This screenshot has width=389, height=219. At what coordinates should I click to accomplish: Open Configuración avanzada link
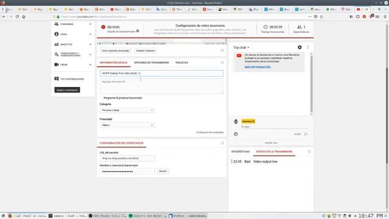[x=210, y=133]
